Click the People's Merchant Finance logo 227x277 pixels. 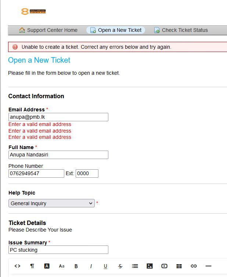coord(33,11)
